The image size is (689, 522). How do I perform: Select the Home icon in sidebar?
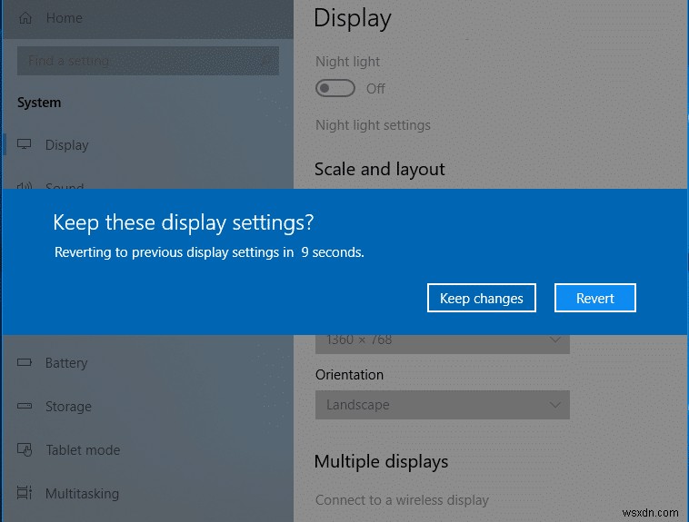click(25, 18)
